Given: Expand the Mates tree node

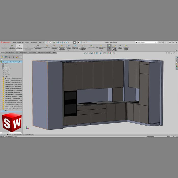Looking at the screenshot, I should pos(1,111).
